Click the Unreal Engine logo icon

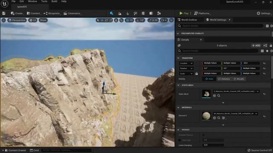[5, 4]
